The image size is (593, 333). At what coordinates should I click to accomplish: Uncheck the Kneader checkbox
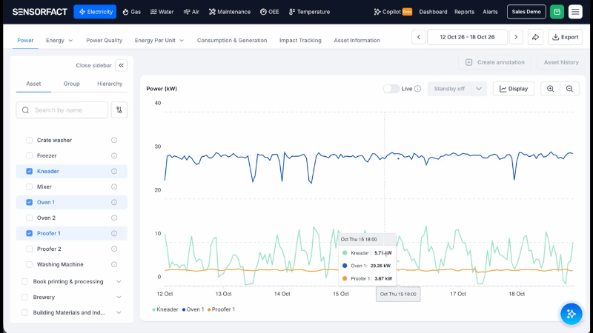click(x=29, y=171)
